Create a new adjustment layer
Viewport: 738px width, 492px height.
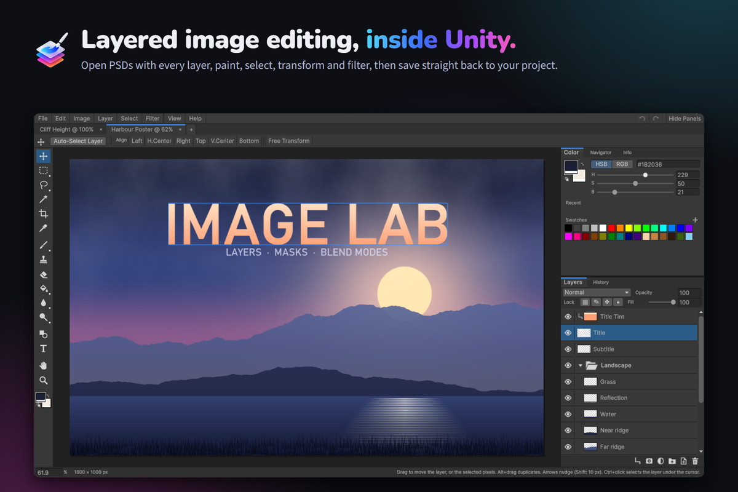[x=661, y=461]
